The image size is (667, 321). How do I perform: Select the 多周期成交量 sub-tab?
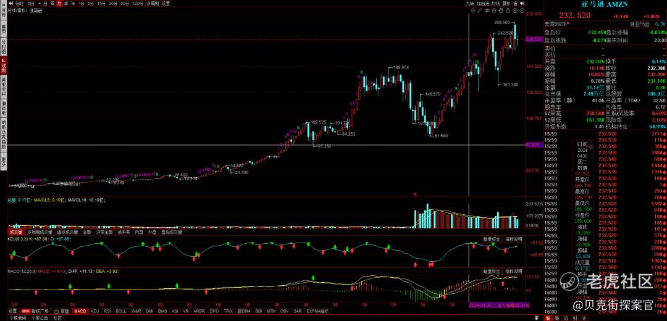40,232
